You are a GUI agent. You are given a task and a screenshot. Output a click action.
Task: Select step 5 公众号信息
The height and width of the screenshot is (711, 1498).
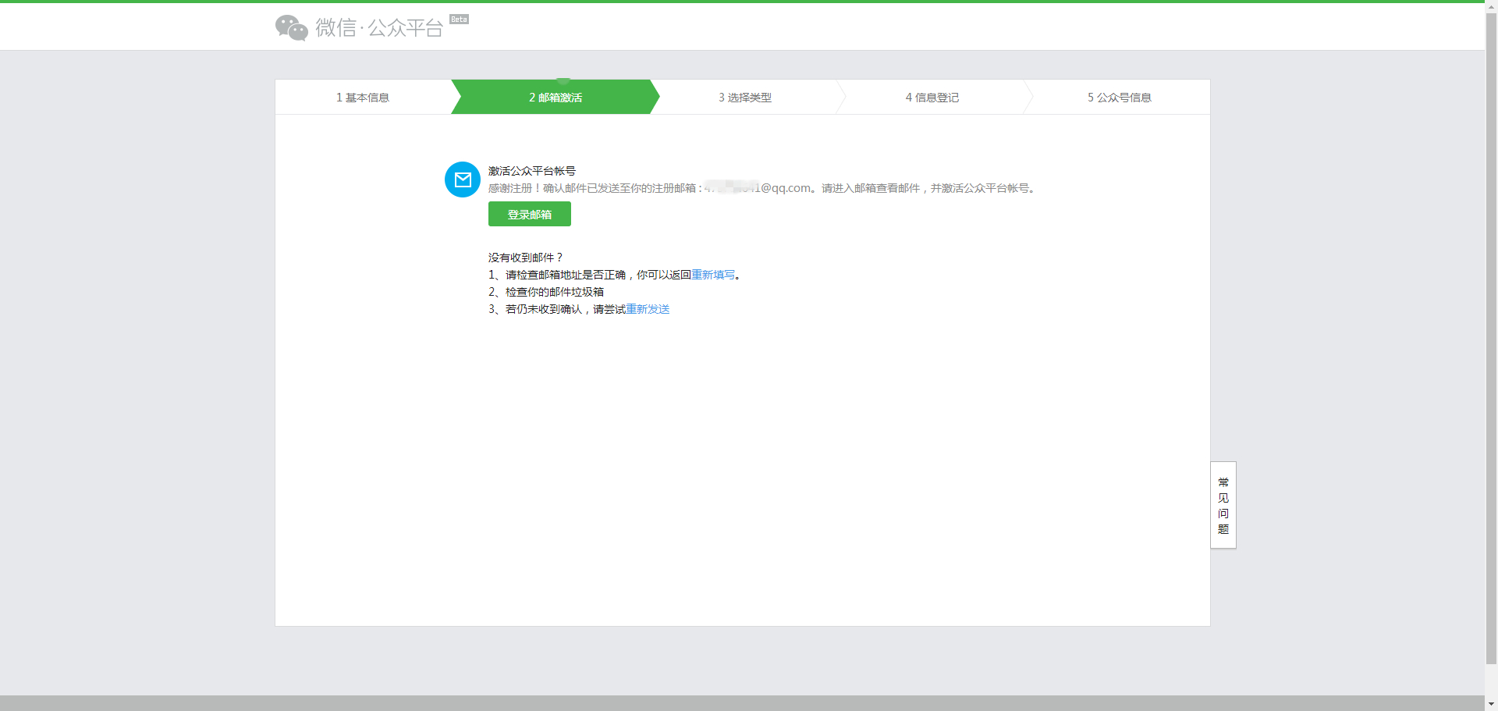tap(1119, 97)
